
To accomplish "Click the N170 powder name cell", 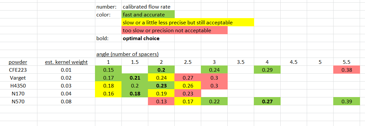I will point(18,93).
